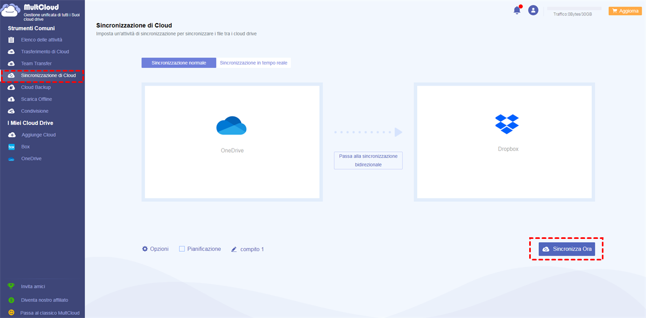
Task: Click Passa alla sincronizzazione bidirezionale button
Action: tap(368, 160)
